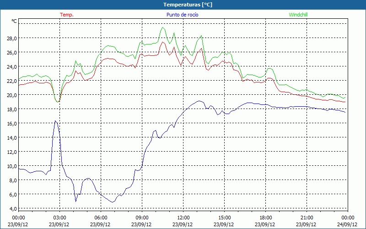Screen dimensions: 366x229
Task: Click the "°C" unit label on the y-axis
Action: point(14,21)
